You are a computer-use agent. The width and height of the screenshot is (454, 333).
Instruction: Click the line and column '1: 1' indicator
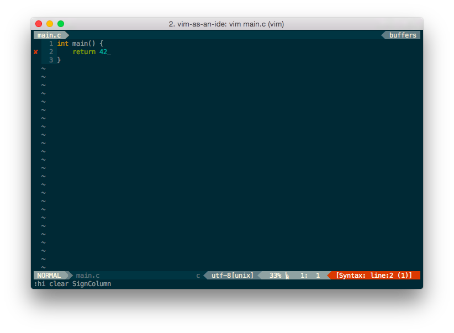pos(310,276)
